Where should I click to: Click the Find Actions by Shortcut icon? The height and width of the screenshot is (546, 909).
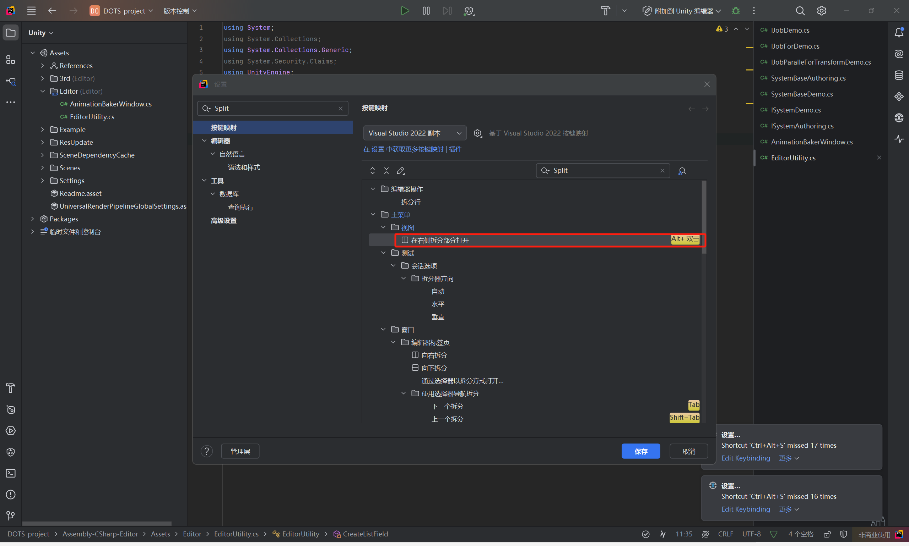coord(682,171)
